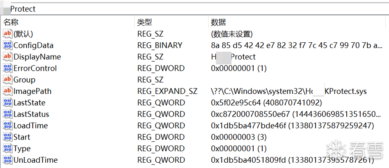Click the ImagePath data showing KProtect.sys
This screenshot has width=389, height=168.
coord(289,91)
